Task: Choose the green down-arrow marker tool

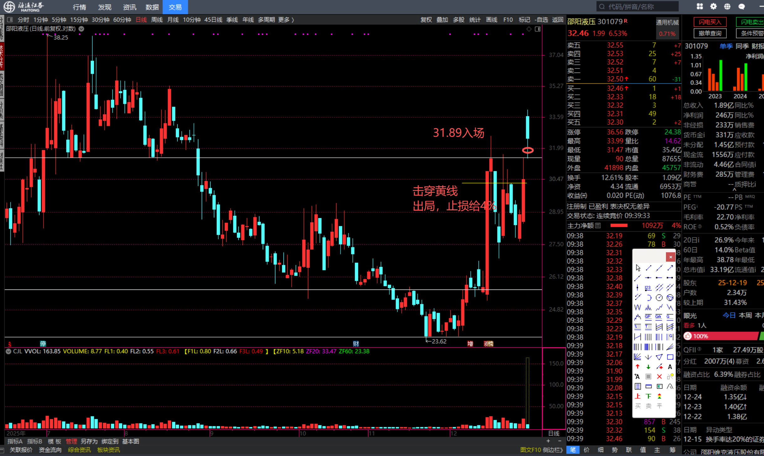Action: [648, 367]
